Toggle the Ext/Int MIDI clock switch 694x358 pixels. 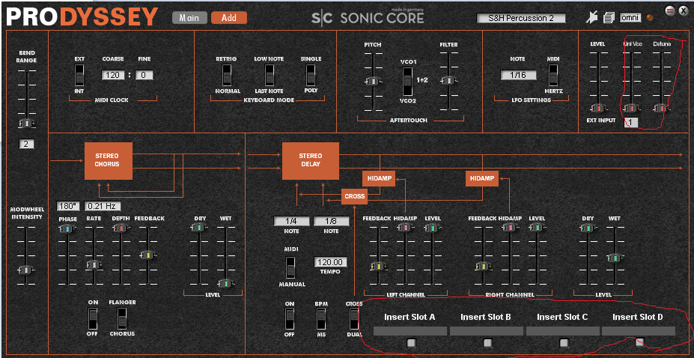click(x=79, y=75)
